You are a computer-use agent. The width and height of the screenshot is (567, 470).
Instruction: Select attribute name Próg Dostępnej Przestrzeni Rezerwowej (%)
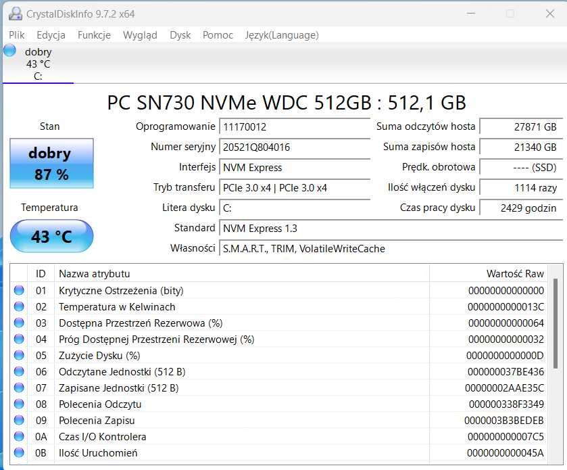[x=157, y=339]
